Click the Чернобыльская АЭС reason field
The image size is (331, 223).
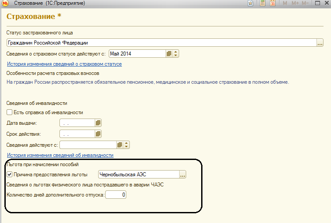[x=139, y=175]
